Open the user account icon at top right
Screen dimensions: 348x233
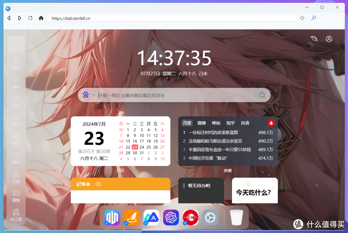pyautogui.click(x=329, y=39)
